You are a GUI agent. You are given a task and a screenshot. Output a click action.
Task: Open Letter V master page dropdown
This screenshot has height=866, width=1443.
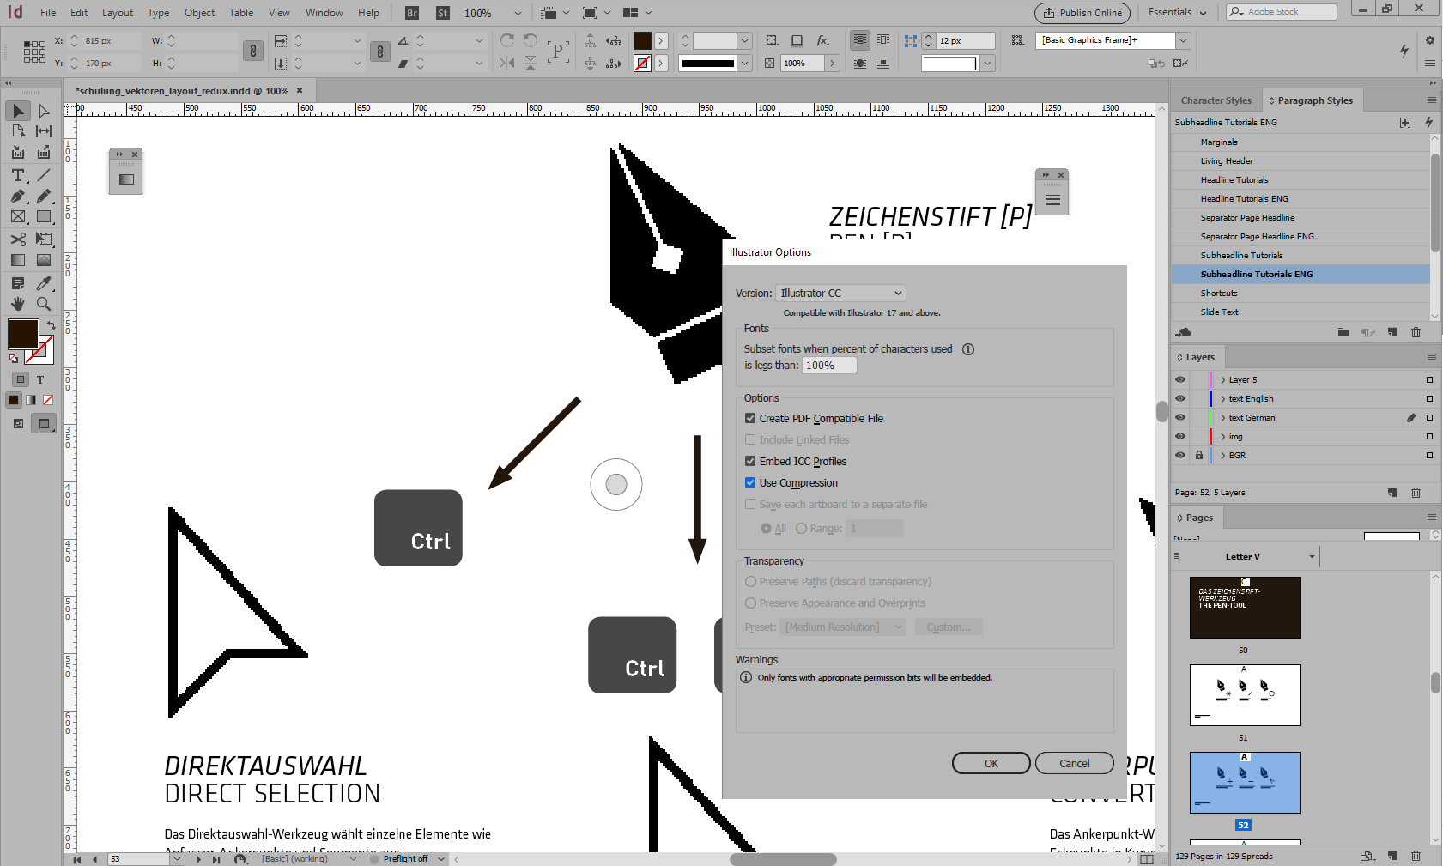(x=1312, y=557)
